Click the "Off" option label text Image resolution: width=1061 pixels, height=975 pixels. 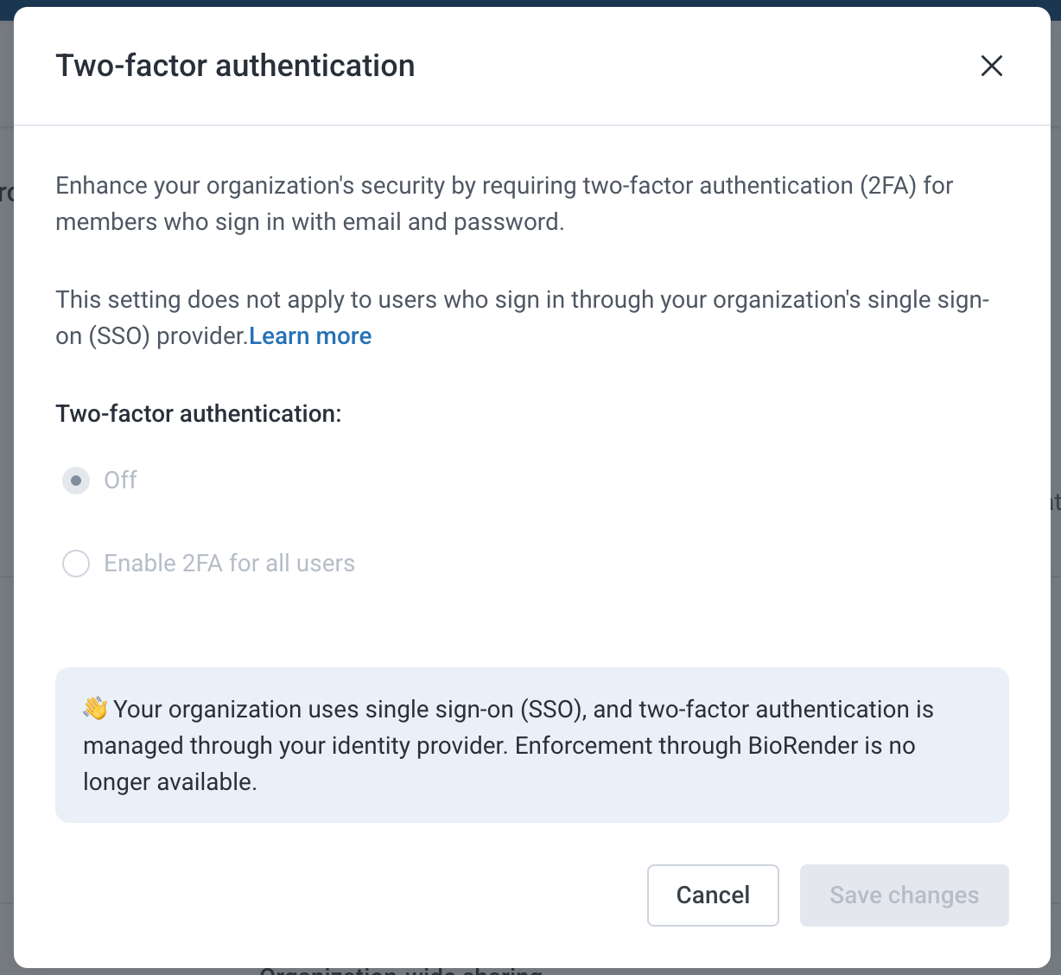120,481
